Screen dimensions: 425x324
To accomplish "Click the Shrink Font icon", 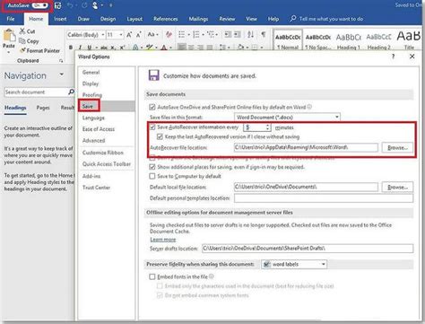I will click(x=139, y=35).
